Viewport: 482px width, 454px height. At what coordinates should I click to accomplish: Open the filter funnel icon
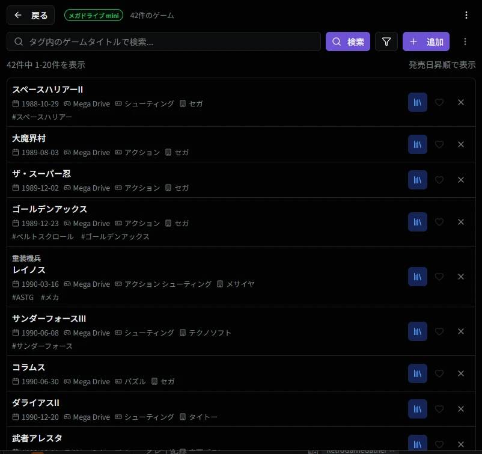click(386, 41)
